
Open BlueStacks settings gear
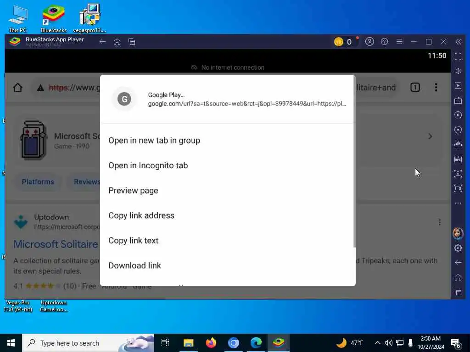458,248
